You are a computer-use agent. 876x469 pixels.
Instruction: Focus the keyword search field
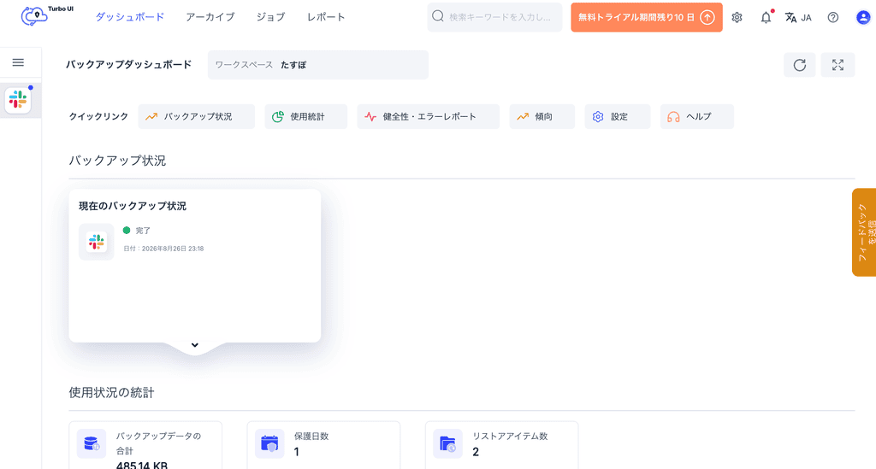[x=494, y=17]
